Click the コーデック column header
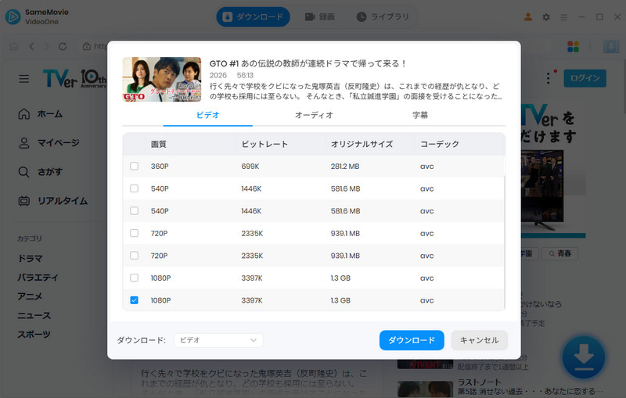The image size is (626, 398). pos(440,144)
